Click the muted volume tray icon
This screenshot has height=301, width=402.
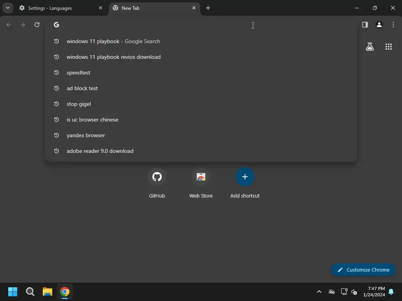click(354, 292)
